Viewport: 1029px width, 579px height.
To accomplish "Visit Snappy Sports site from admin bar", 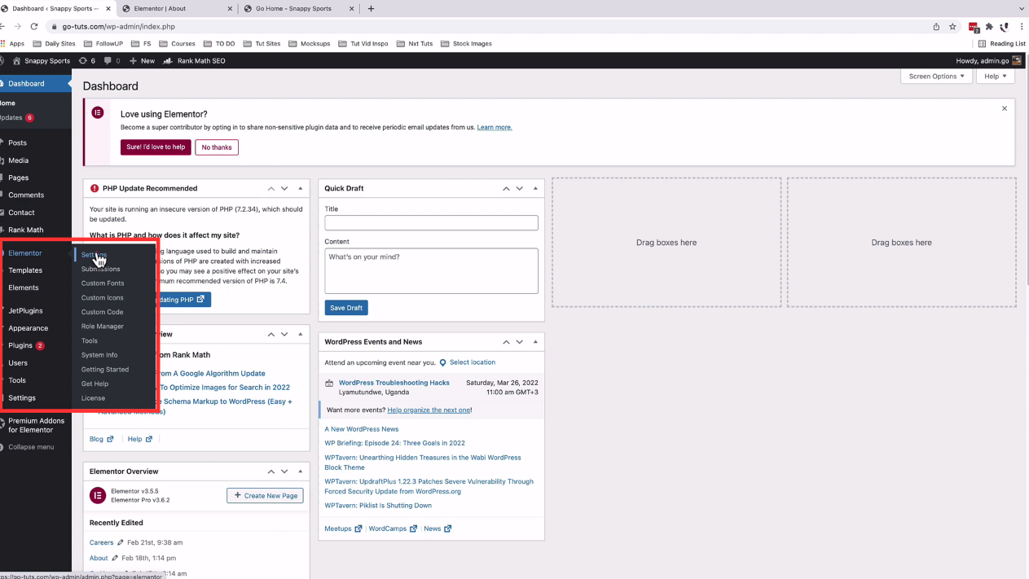I will coord(41,61).
